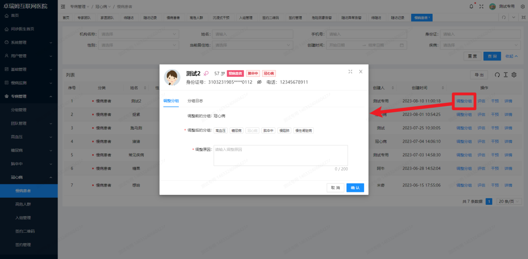The height and width of the screenshot is (259, 528).
Task: Click the 姓名 input field
Action: [252, 34]
